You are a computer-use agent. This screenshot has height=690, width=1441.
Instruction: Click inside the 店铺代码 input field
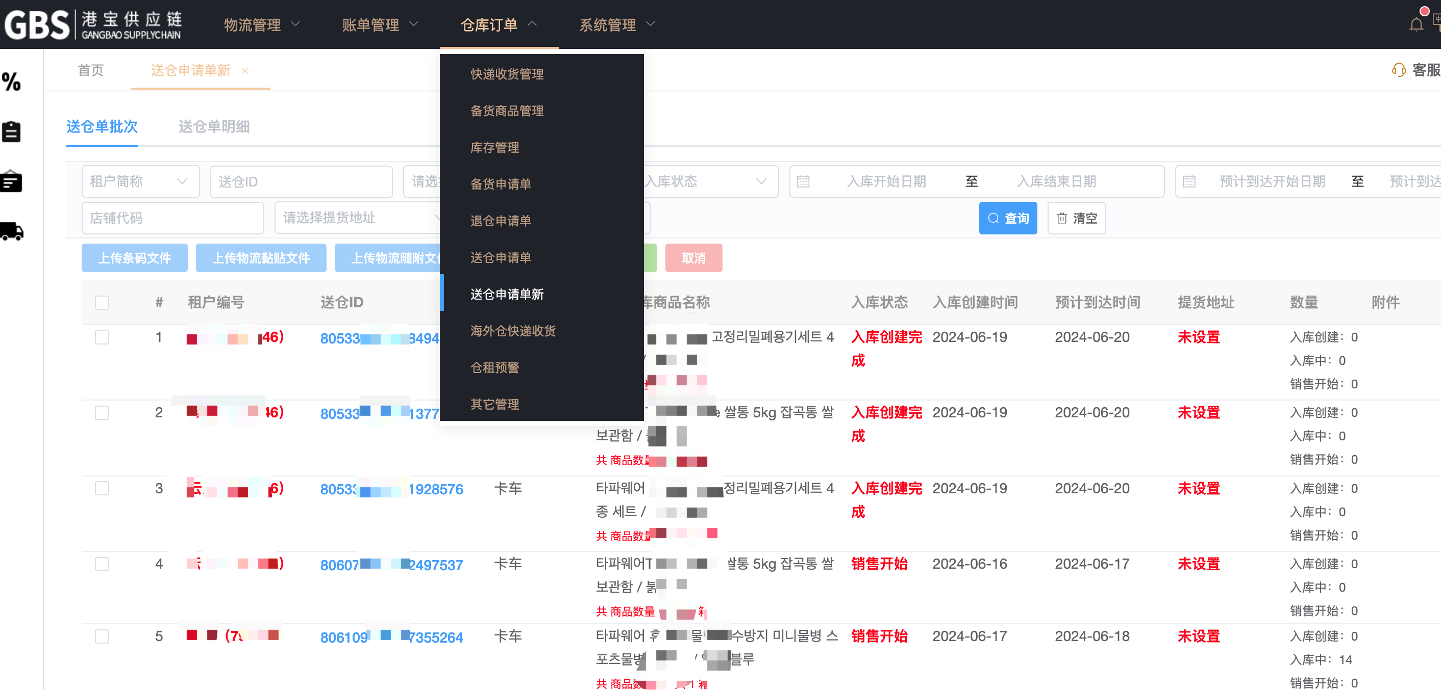pos(172,218)
